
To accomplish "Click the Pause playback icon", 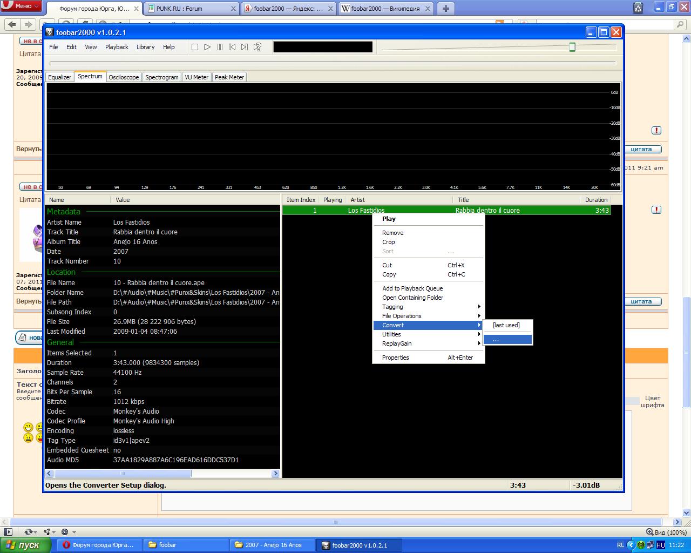I will pyautogui.click(x=220, y=47).
